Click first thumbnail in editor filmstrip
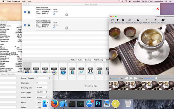 118,85
